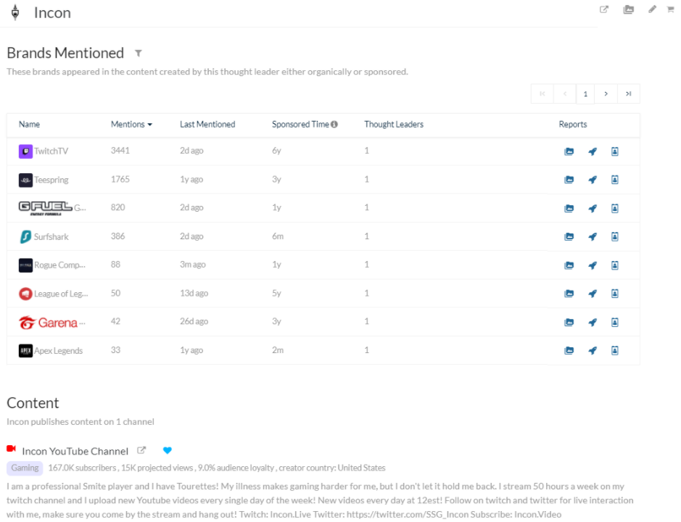Sort table by Mentions column
This screenshot has width=681, height=522.
(131, 124)
